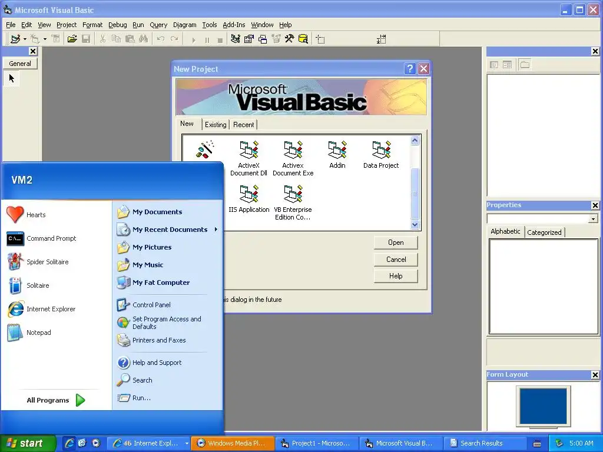
Task: Click the Start (play) toolbar button
Action: coord(193,39)
